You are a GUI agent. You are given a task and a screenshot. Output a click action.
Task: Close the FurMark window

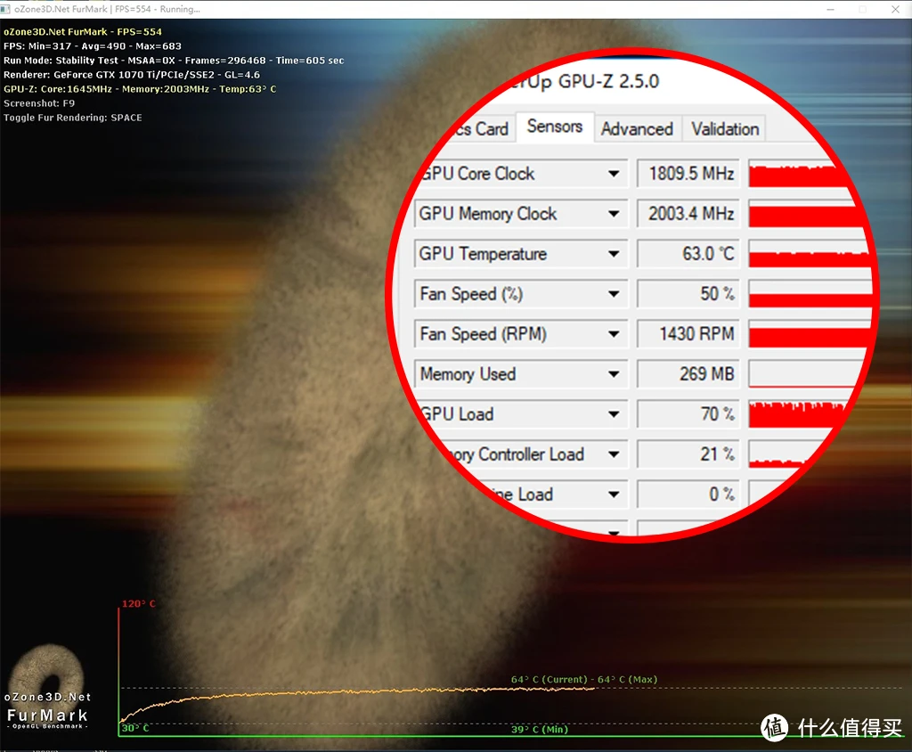point(895,9)
